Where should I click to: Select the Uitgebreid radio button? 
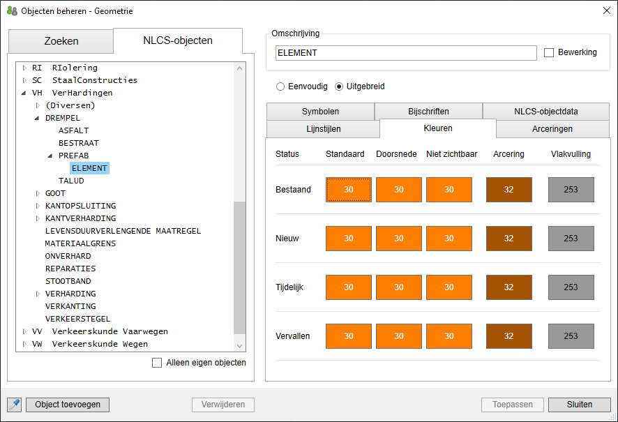point(340,87)
